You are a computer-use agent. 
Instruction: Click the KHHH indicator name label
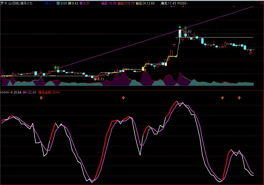coord(5,92)
